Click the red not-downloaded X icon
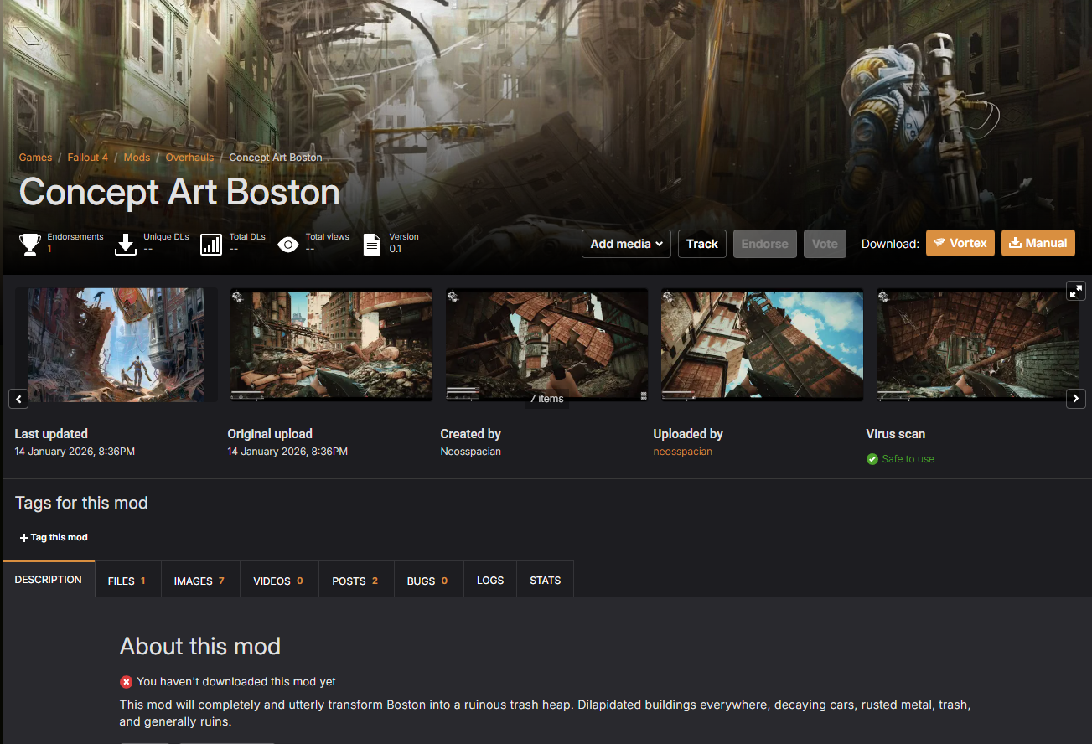Image resolution: width=1092 pixels, height=744 pixels. pos(126,682)
